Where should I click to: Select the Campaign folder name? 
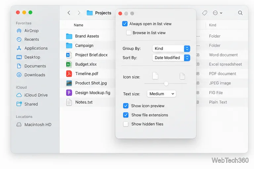(84, 46)
